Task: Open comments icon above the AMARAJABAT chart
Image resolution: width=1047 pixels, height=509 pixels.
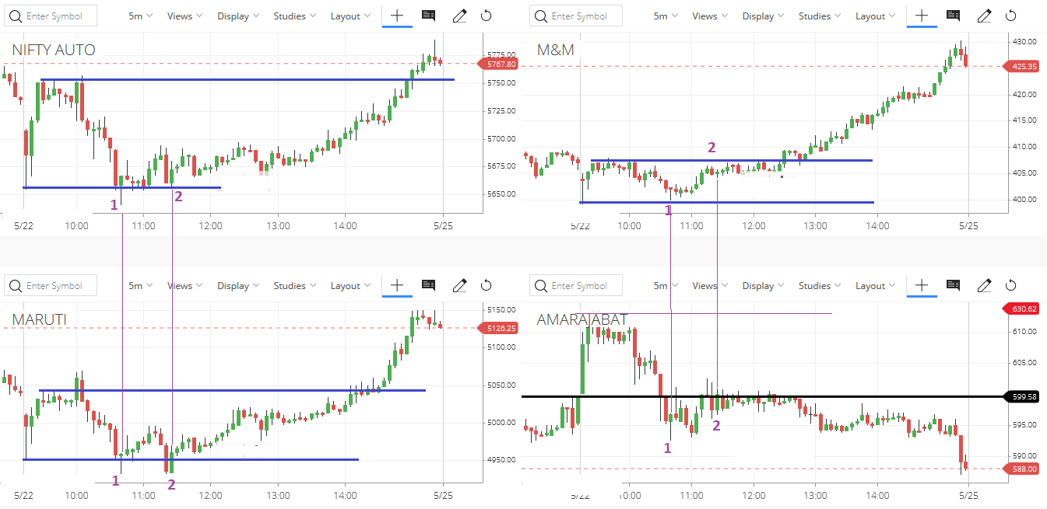Action: 953,285
